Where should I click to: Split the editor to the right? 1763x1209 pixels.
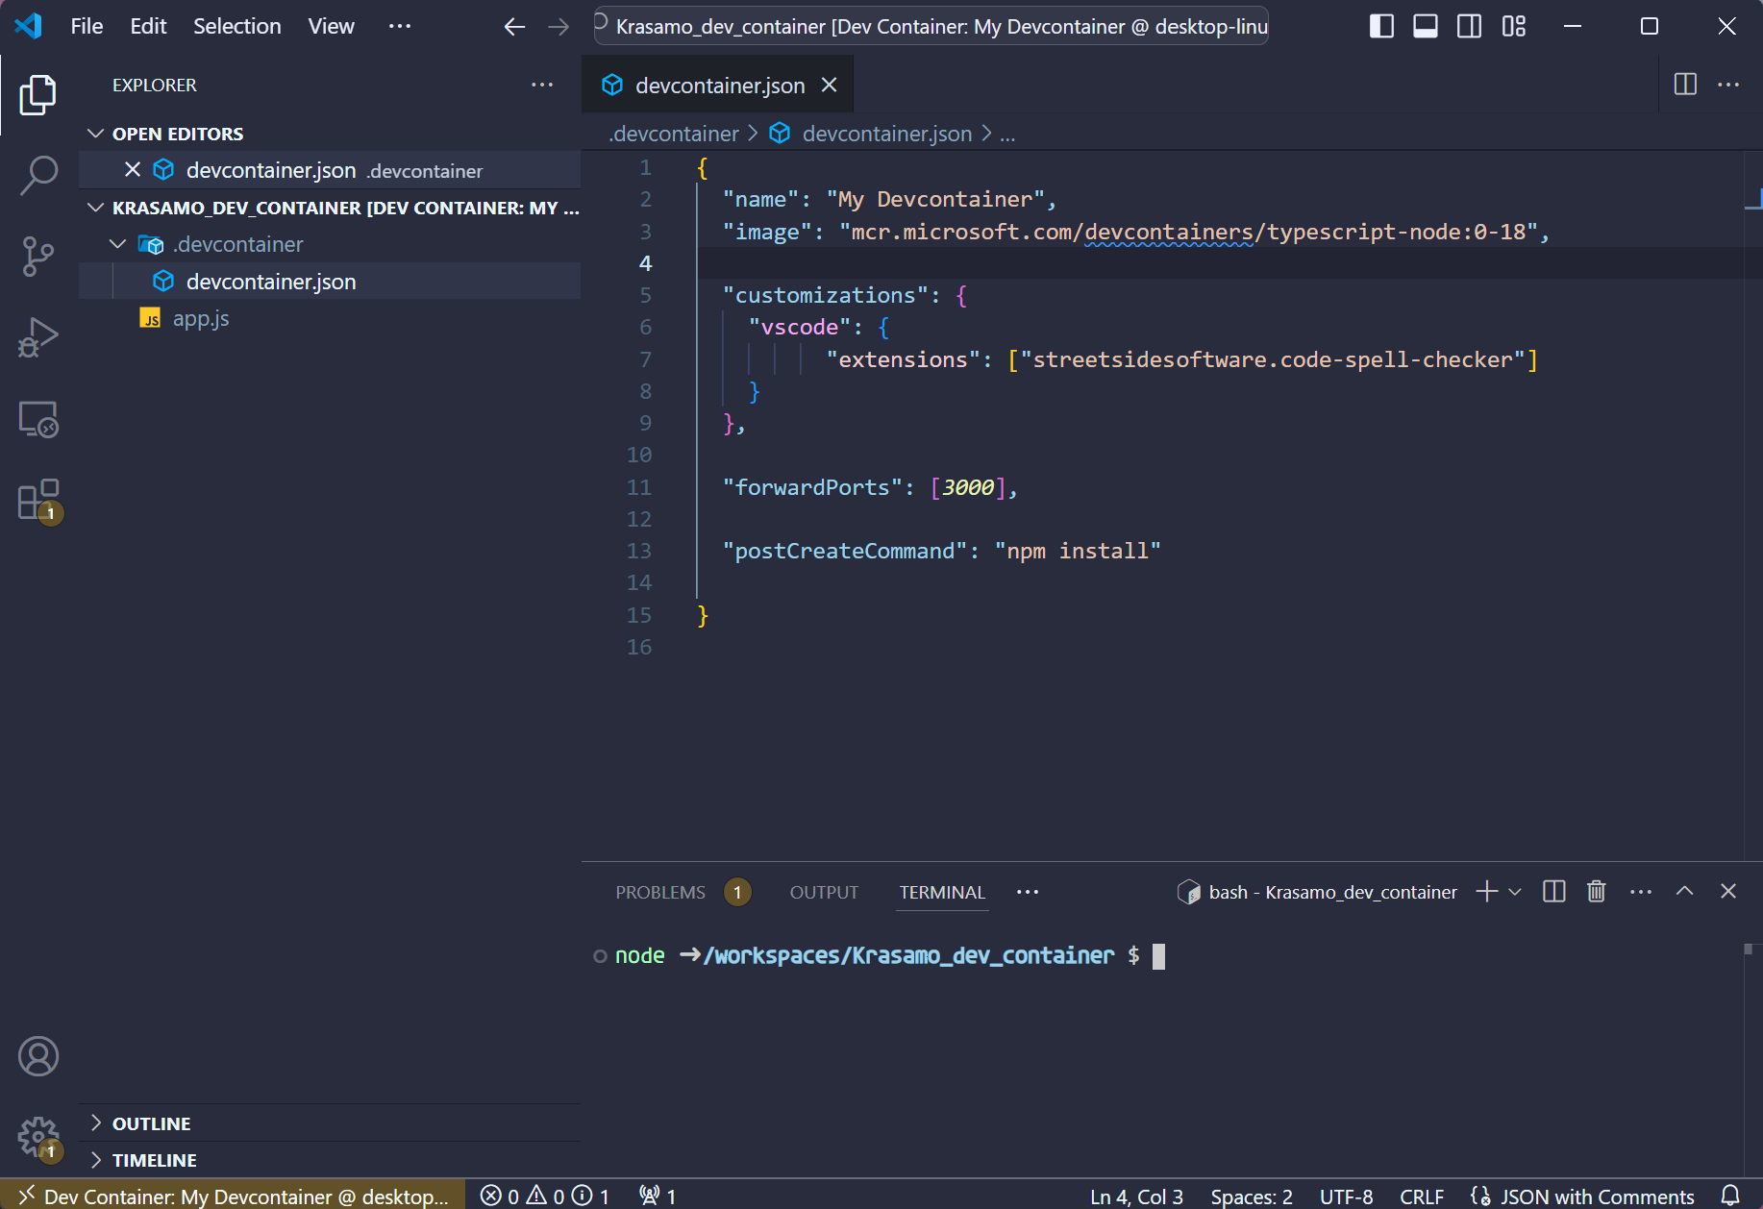[1685, 85]
